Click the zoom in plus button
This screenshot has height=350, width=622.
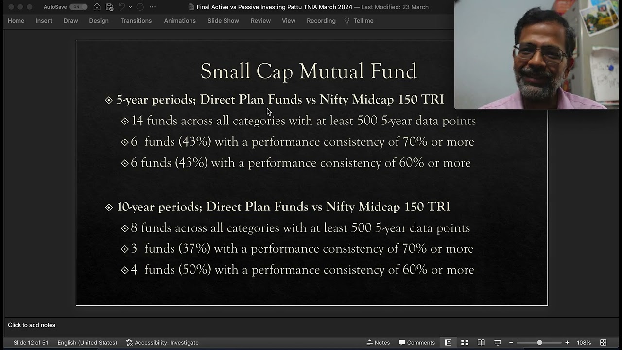pyautogui.click(x=567, y=342)
